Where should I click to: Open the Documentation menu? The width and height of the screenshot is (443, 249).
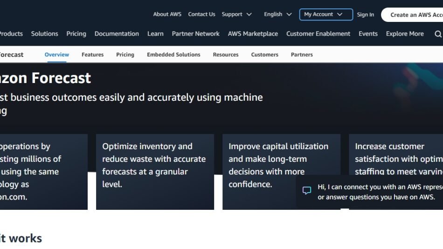pyautogui.click(x=117, y=34)
